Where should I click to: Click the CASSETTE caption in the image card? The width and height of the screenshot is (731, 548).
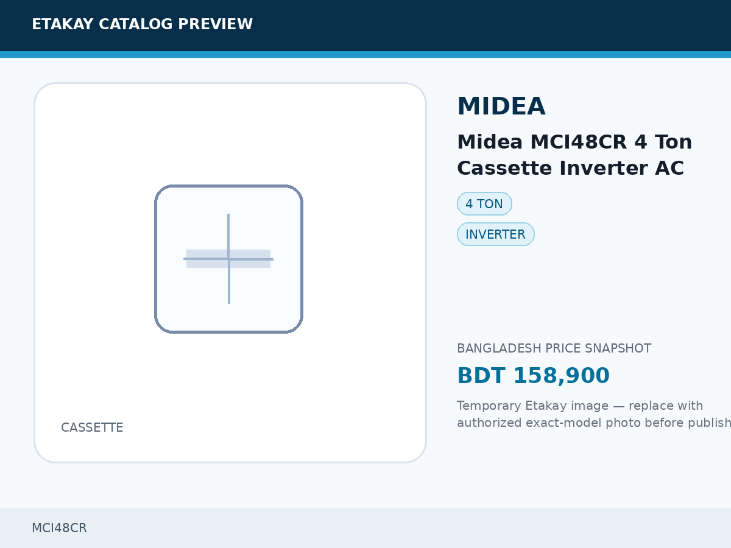click(92, 427)
